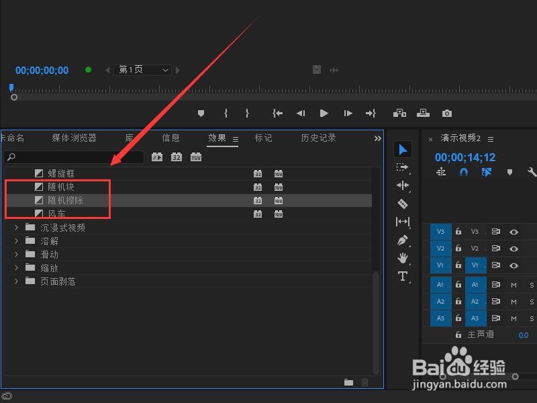Image resolution: width=537 pixels, height=403 pixels.
Task: Toggle sync lock on the A1 track
Action: (495, 284)
